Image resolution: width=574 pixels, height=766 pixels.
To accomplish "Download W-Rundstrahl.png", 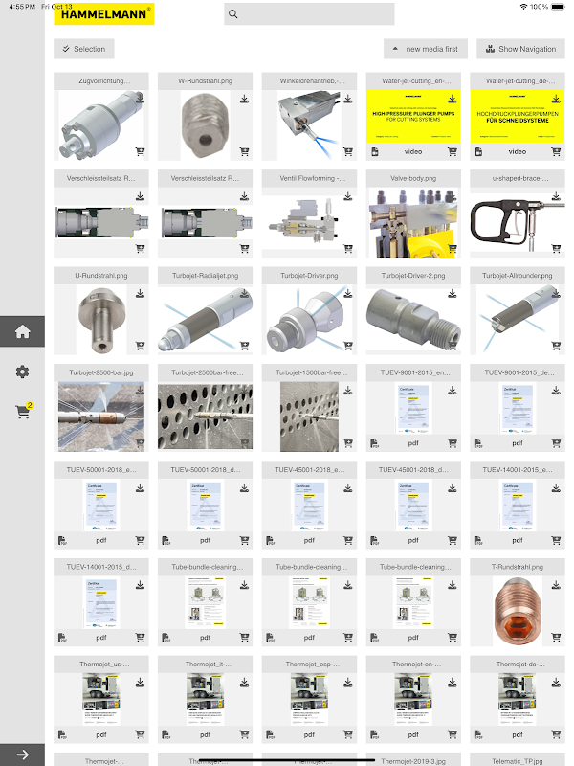I will [244, 99].
